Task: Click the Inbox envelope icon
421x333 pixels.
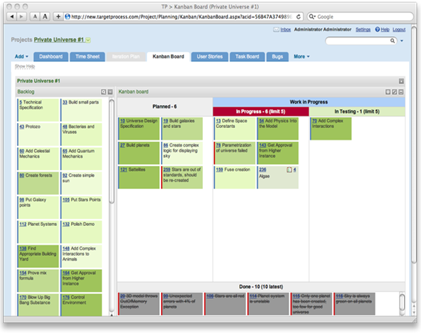Action: point(276,29)
